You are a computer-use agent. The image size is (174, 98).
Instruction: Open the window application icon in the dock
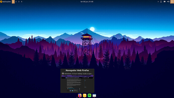click(x=94, y=95)
